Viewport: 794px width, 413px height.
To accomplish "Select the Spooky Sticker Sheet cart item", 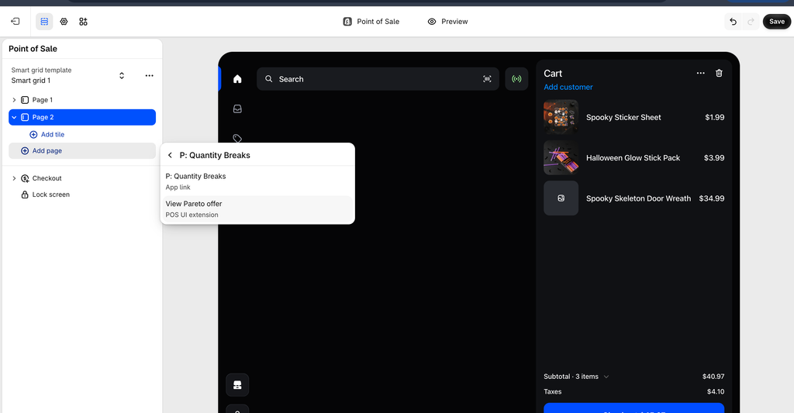I will [x=634, y=117].
